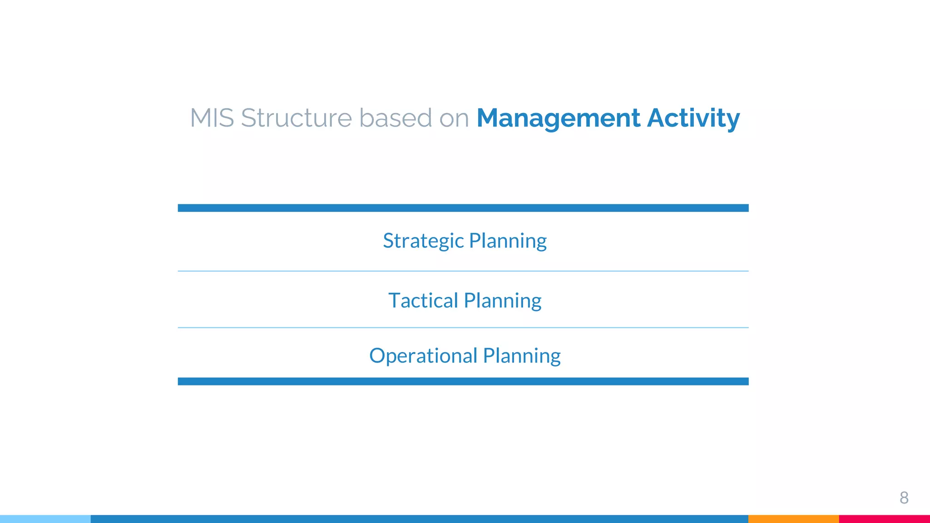Click the slide page number 8
930x523 pixels.
(904, 498)
